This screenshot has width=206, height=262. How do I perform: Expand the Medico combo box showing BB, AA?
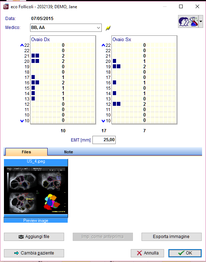[x=99, y=28]
